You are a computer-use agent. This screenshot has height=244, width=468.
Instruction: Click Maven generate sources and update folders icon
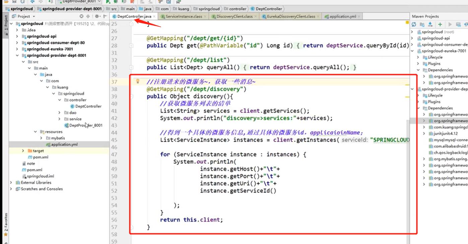click(422, 24)
